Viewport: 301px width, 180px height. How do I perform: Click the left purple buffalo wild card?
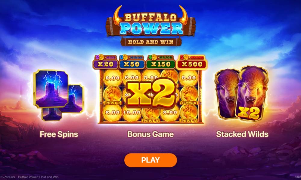click(x=227, y=94)
